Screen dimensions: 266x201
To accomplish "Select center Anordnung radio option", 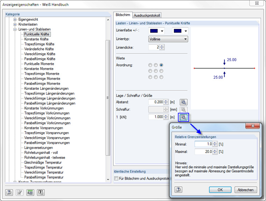I will point(156,71).
